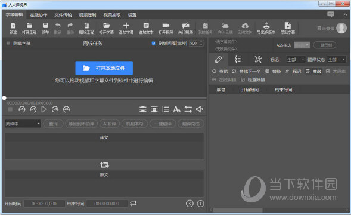Viewport: 351px width, 215px height.
Task: Open the 英译中 language dropdown
Action: [23, 124]
